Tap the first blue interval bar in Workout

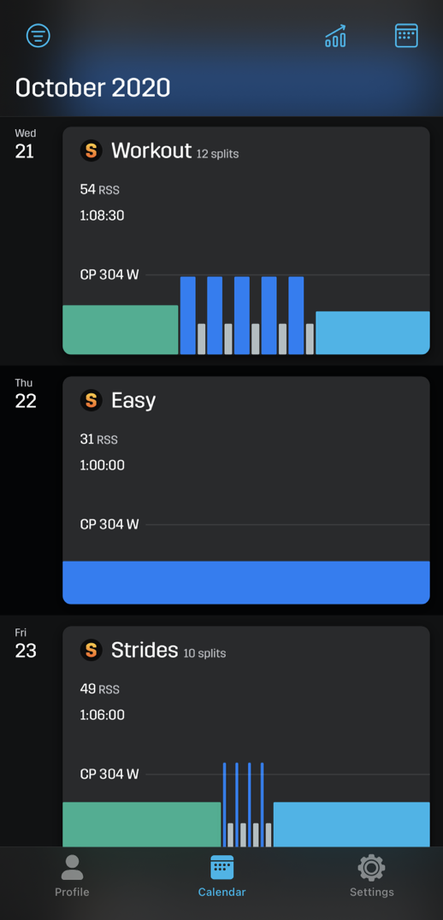point(188,316)
